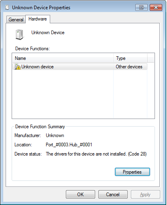The image size is (167, 205).
Task: Open Properties for the selected device function
Action: click(x=132, y=172)
